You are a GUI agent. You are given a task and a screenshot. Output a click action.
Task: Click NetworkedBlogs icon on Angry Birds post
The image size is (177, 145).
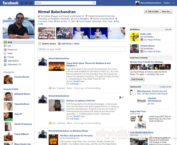coord(50,88)
